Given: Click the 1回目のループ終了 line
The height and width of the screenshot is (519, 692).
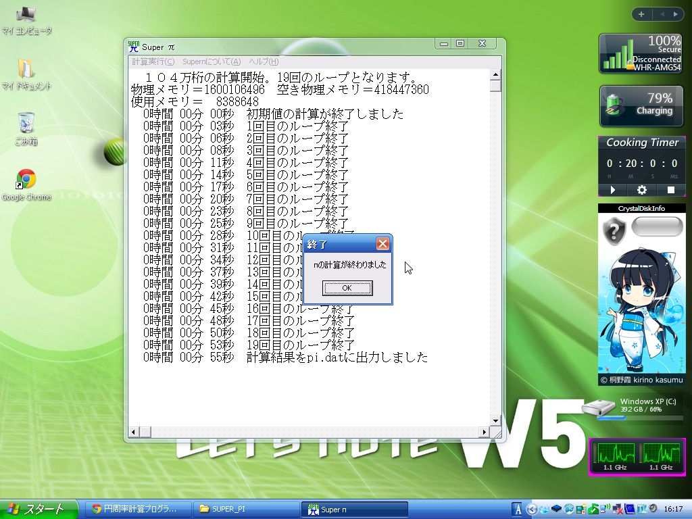Looking at the screenshot, I should [x=246, y=126].
